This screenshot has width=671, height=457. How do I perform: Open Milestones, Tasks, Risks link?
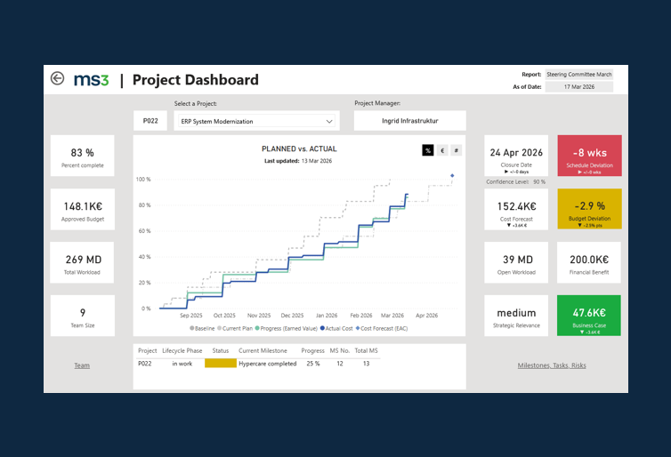coord(552,365)
